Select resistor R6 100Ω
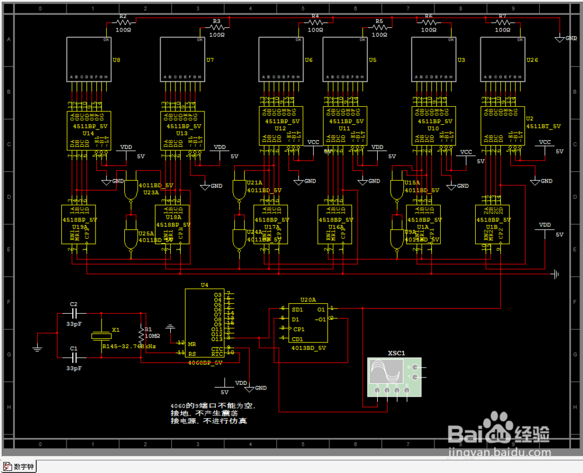Viewport: 583px width, 473px height. coord(429,23)
